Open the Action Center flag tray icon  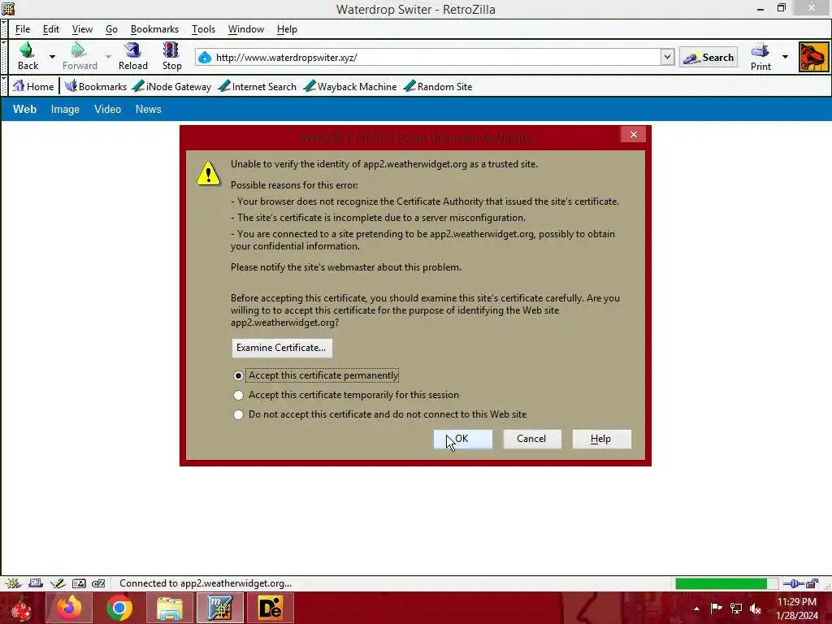pos(716,608)
